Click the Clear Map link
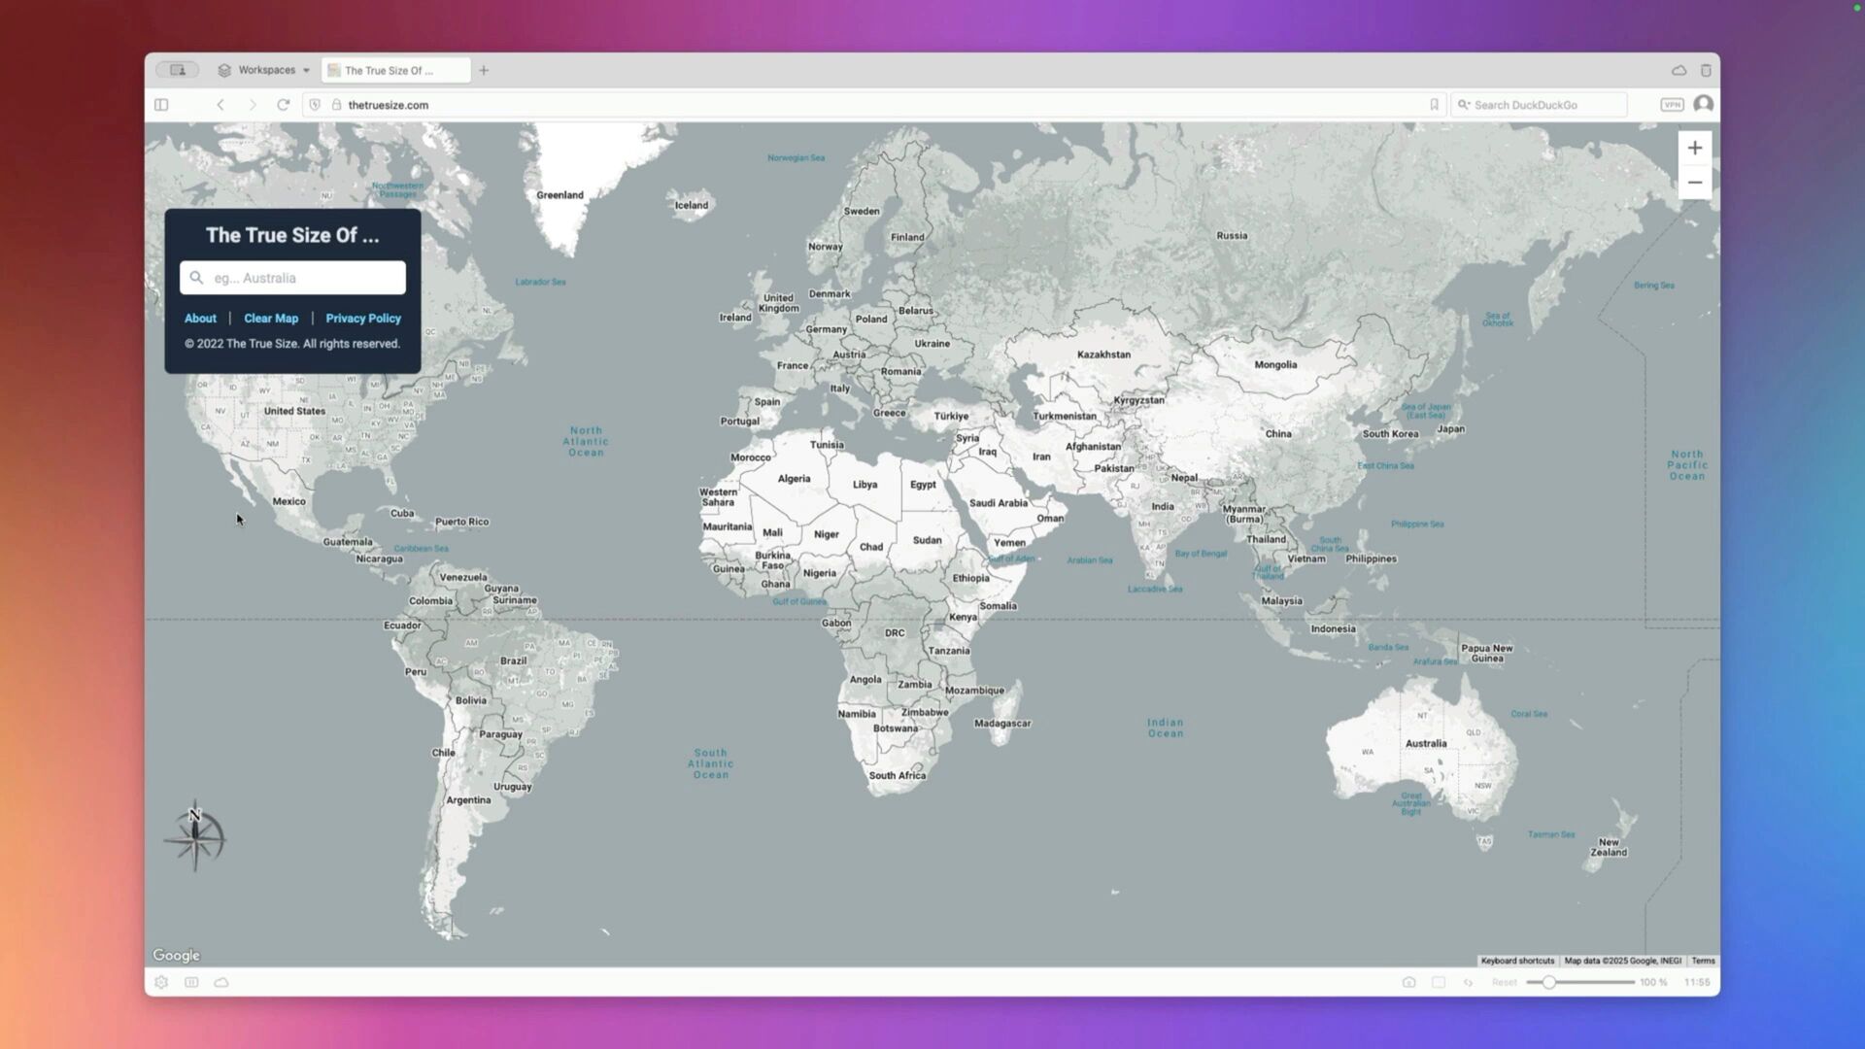The width and height of the screenshot is (1865, 1049). (x=271, y=319)
